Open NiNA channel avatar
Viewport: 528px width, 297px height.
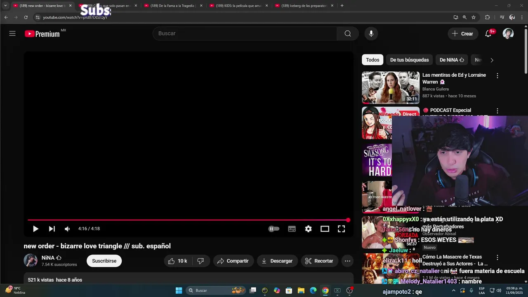point(31,261)
